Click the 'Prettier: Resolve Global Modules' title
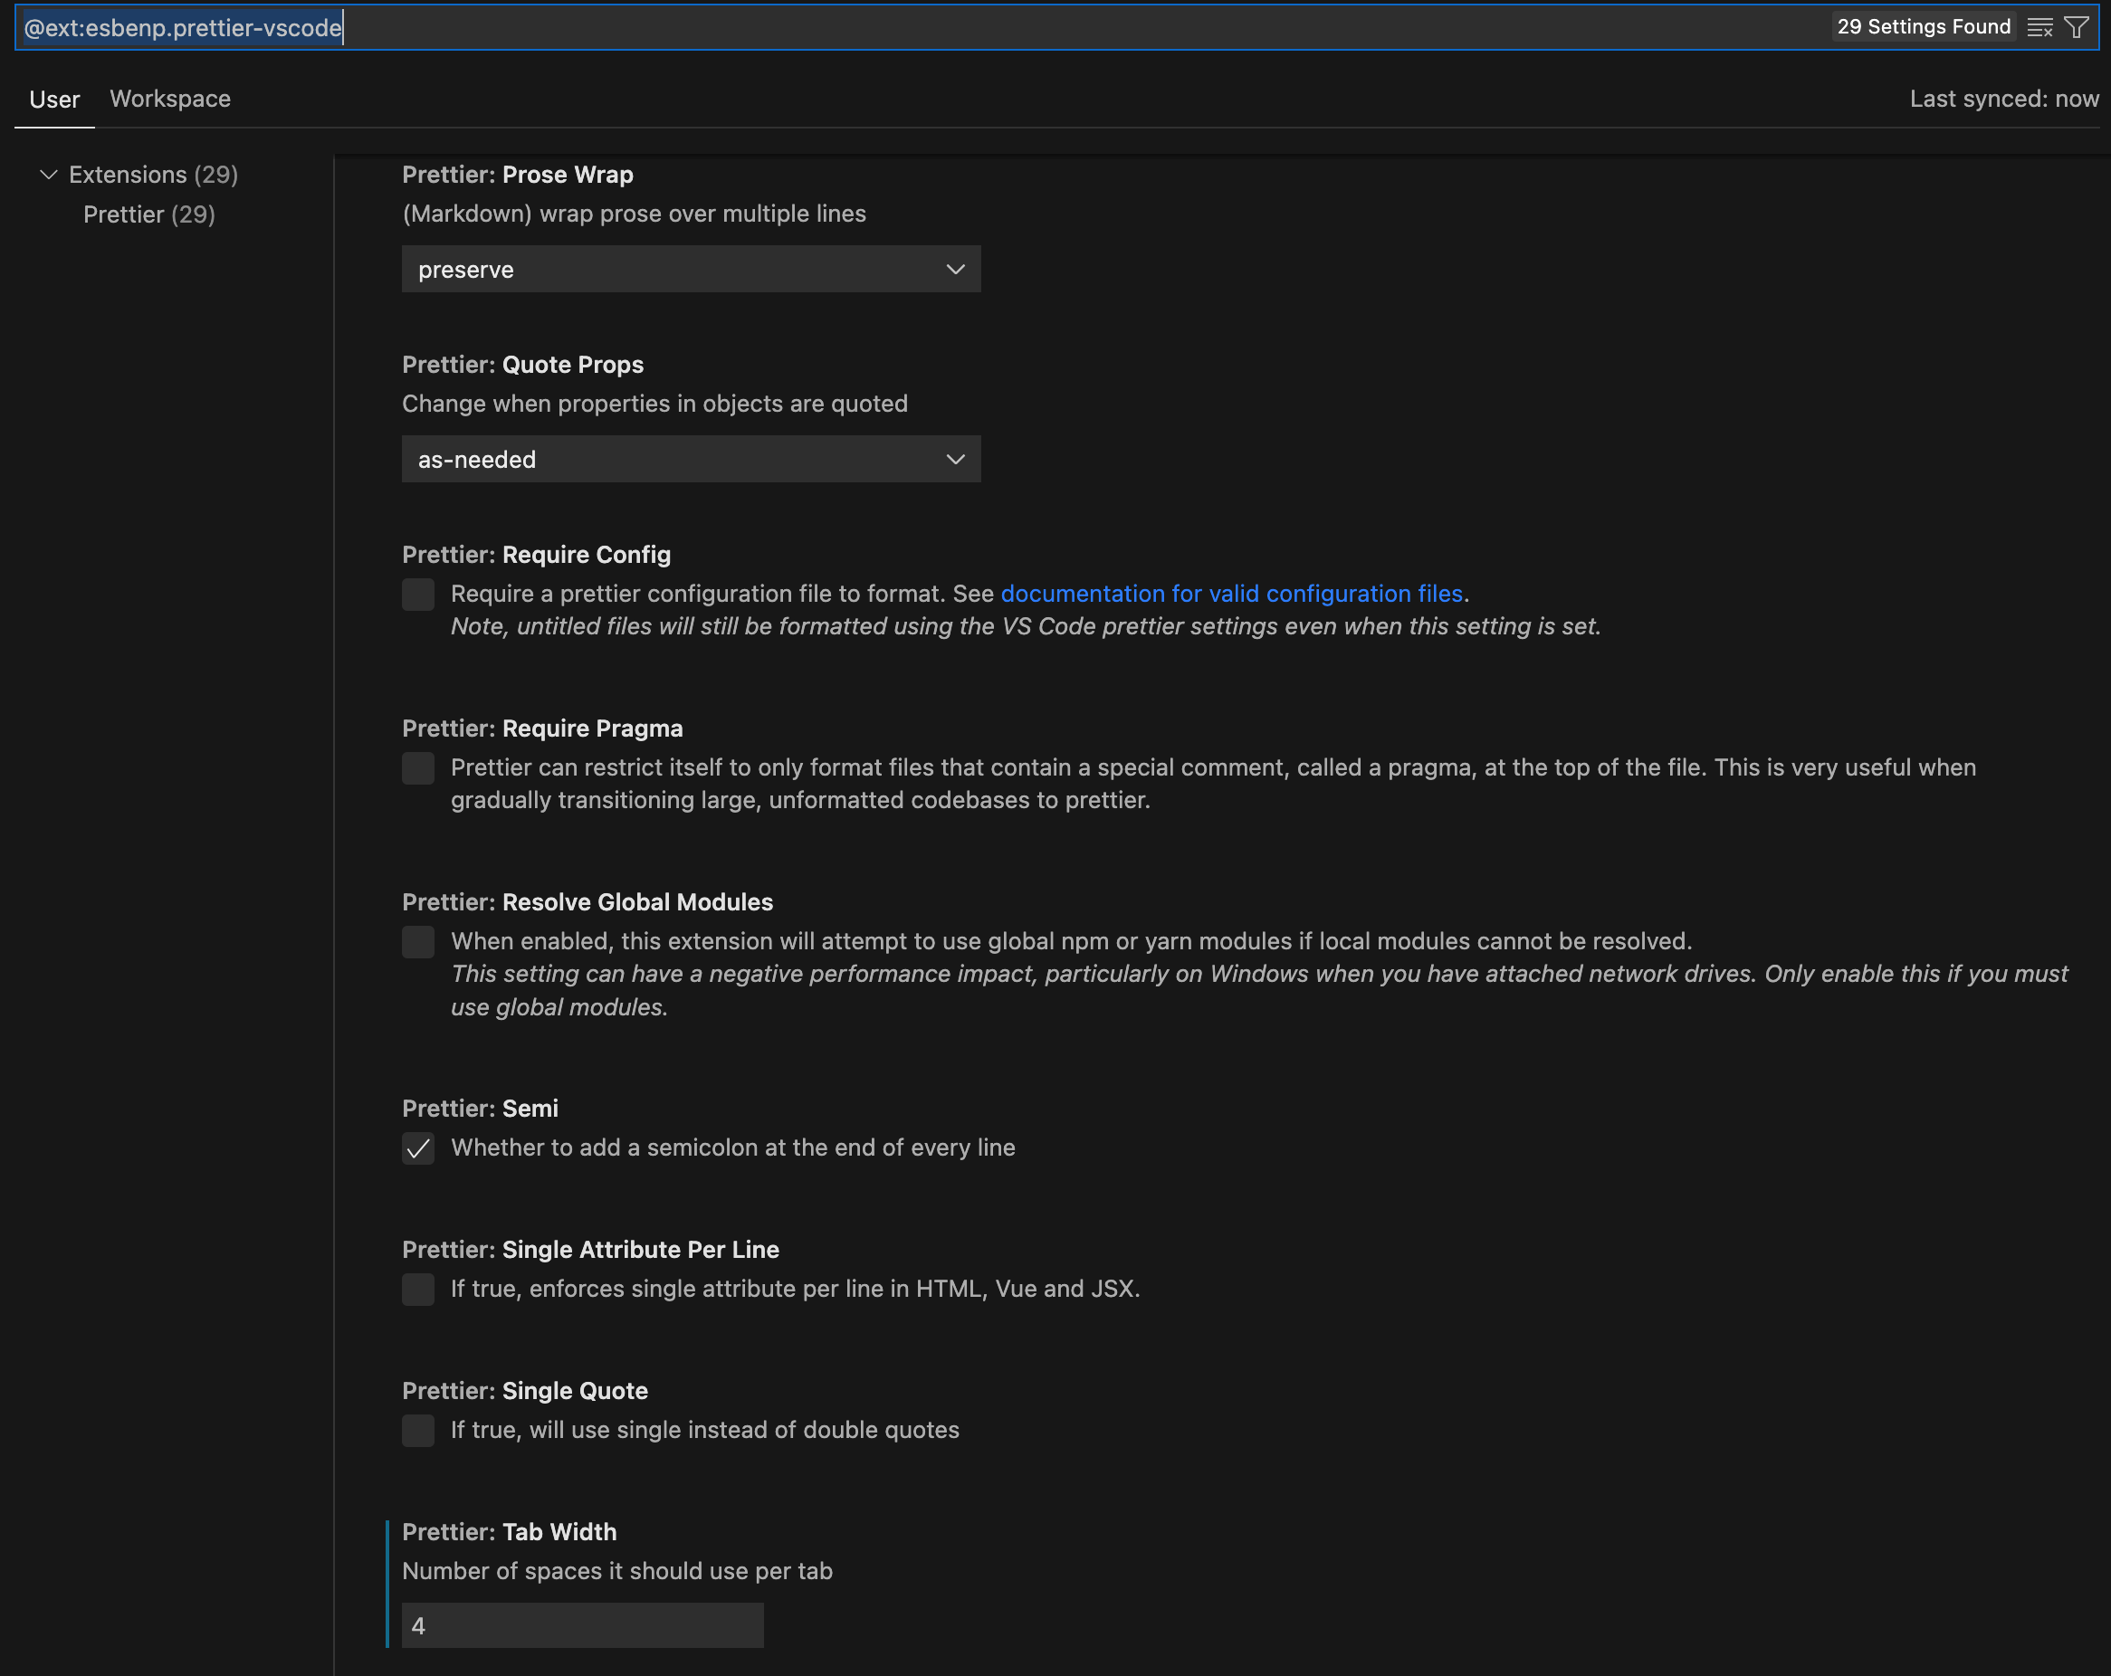 point(587,901)
